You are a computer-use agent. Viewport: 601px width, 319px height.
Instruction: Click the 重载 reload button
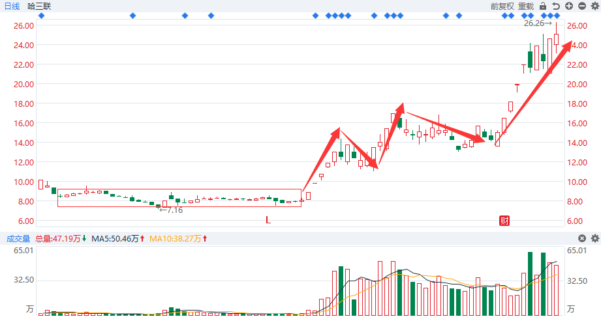pyautogui.click(x=526, y=6)
